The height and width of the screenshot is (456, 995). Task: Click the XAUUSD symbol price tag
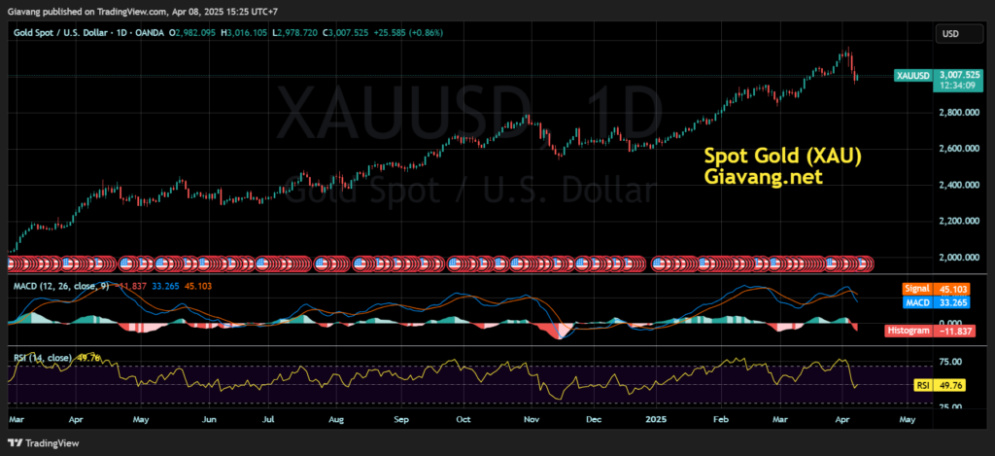click(x=913, y=75)
